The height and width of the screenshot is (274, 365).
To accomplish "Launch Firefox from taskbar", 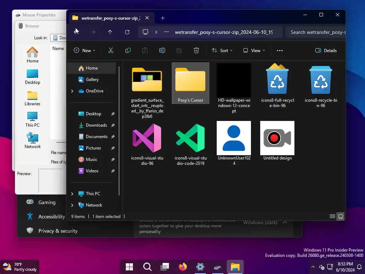I will click(x=182, y=267).
